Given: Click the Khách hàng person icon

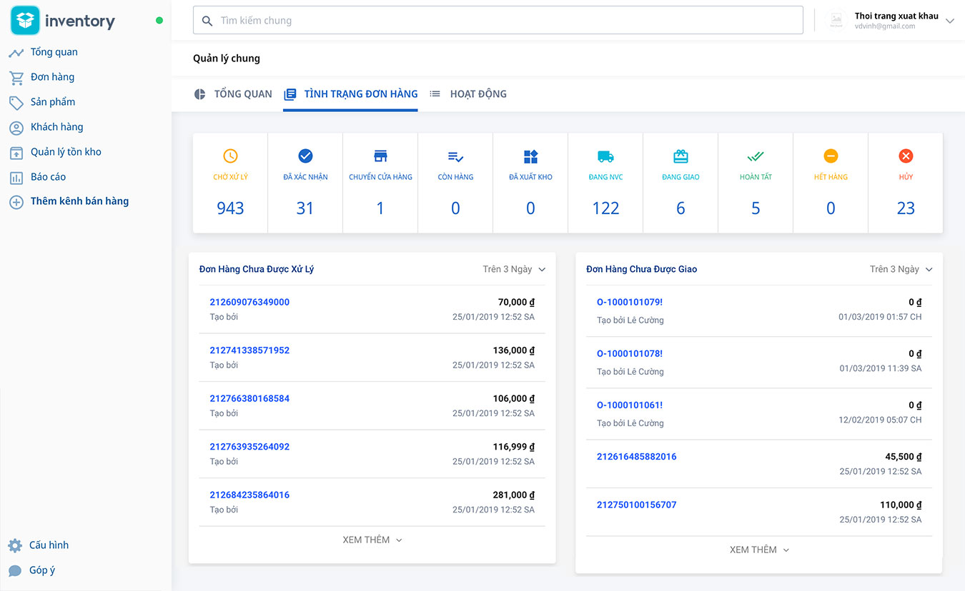Looking at the screenshot, I should (x=16, y=128).
